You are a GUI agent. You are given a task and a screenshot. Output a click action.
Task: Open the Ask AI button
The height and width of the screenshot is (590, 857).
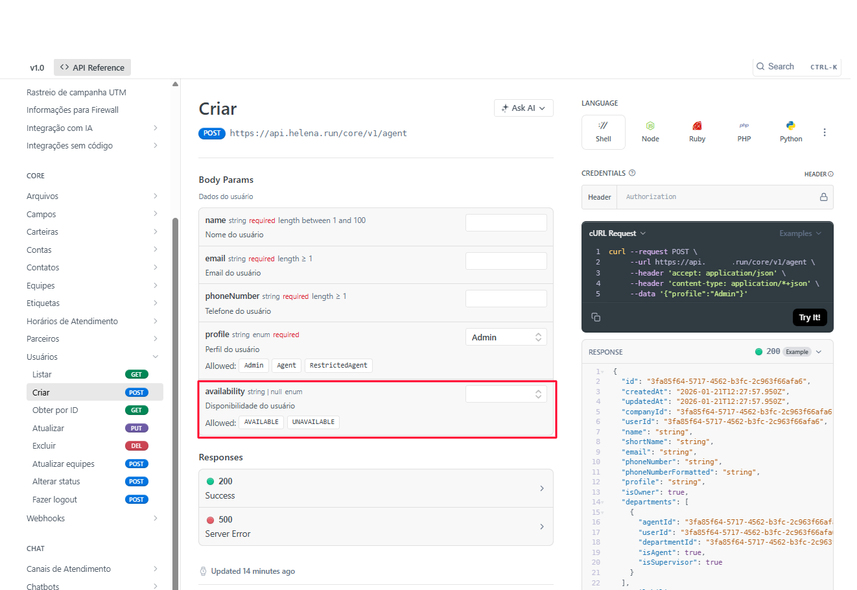coord(523,108)
